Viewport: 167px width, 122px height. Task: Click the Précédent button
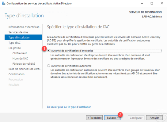coord(94,118)
